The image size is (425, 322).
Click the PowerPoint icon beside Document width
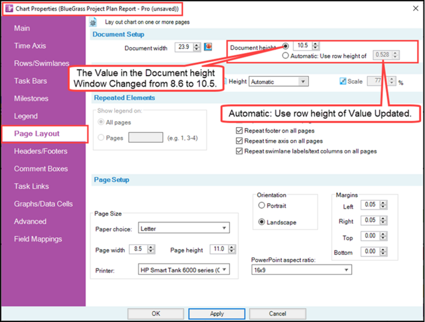(208, 47)
